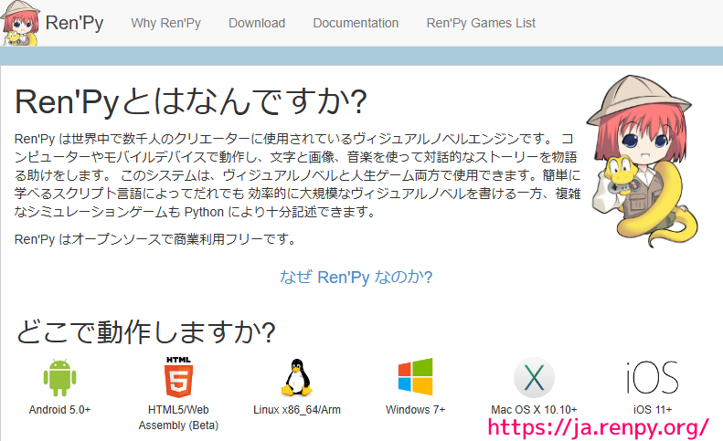Click the Ren'Py brand name in header
723x441 pixels.
coord(75,23)
